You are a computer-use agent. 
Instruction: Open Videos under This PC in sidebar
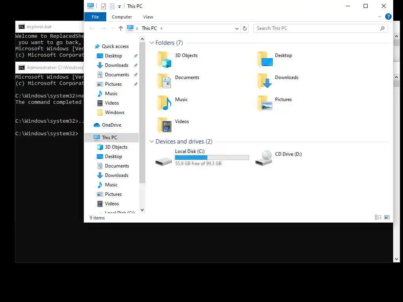111,204
